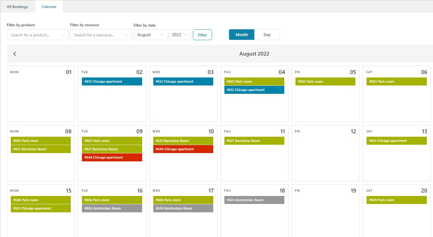The height and width of the screenshot is (237, 433).
Task: Open #621 Barcelona Room booking on Thursday 11
Action: [254, 141]
